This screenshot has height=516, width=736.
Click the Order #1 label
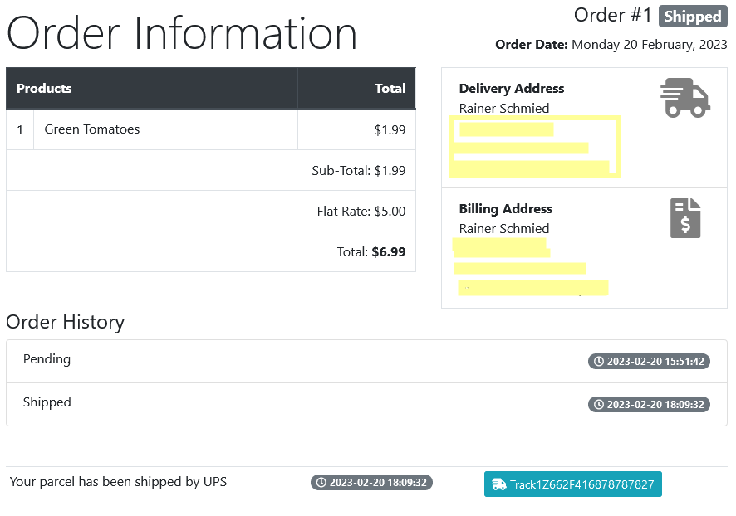[x=612, y=15]
